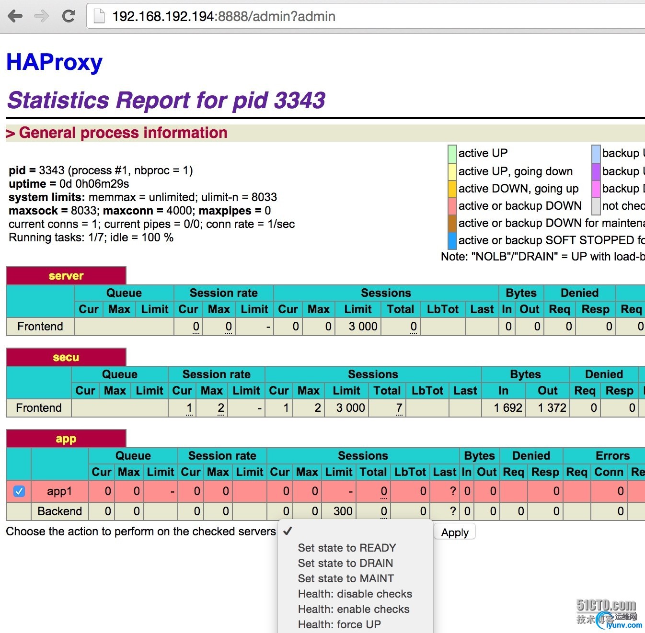Select Set state to MAINT option
The height and width of the screenshot is (633, 645).
tap(346, 578)
